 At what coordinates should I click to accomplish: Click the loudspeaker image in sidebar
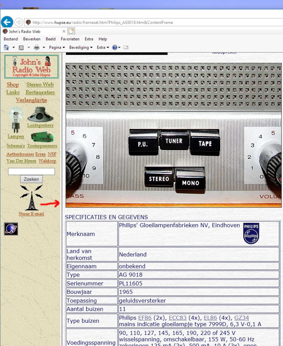click(x=40, y=115)
